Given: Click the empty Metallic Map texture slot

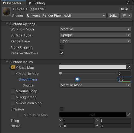Looking at the screenshot, I should click(x=13, y=73).
